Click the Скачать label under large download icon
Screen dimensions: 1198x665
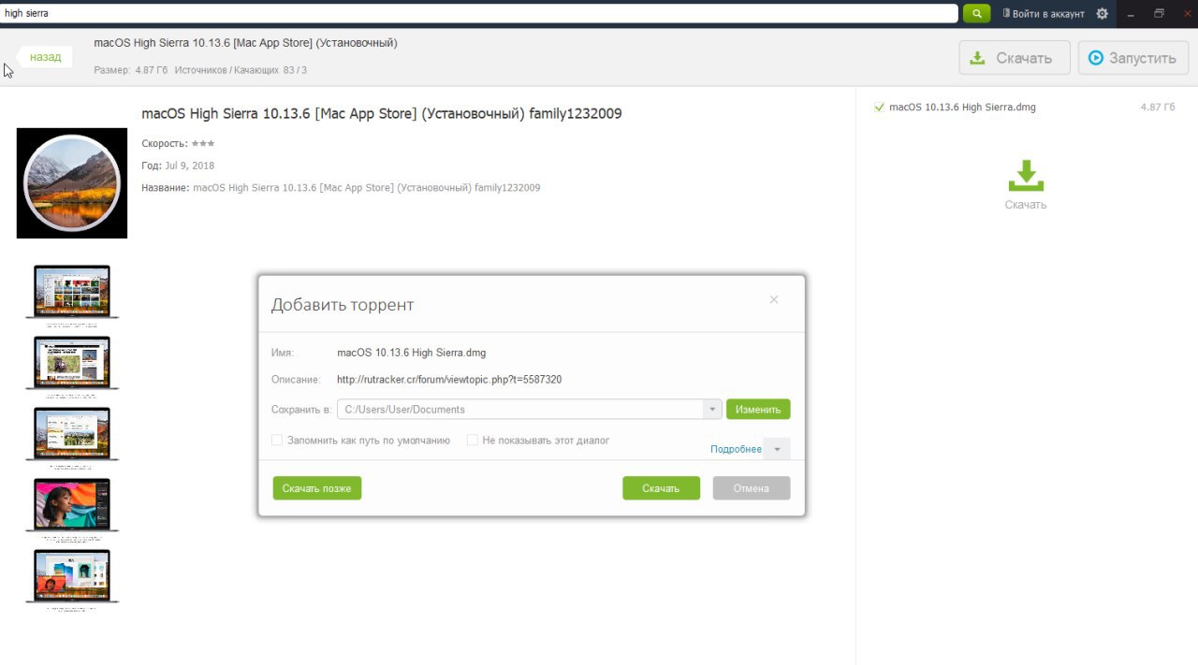(x=1026, y=205)
